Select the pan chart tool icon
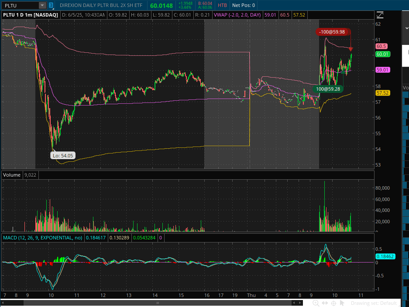Viewport: 409px width, 307px height. click(x=325, y=303)
